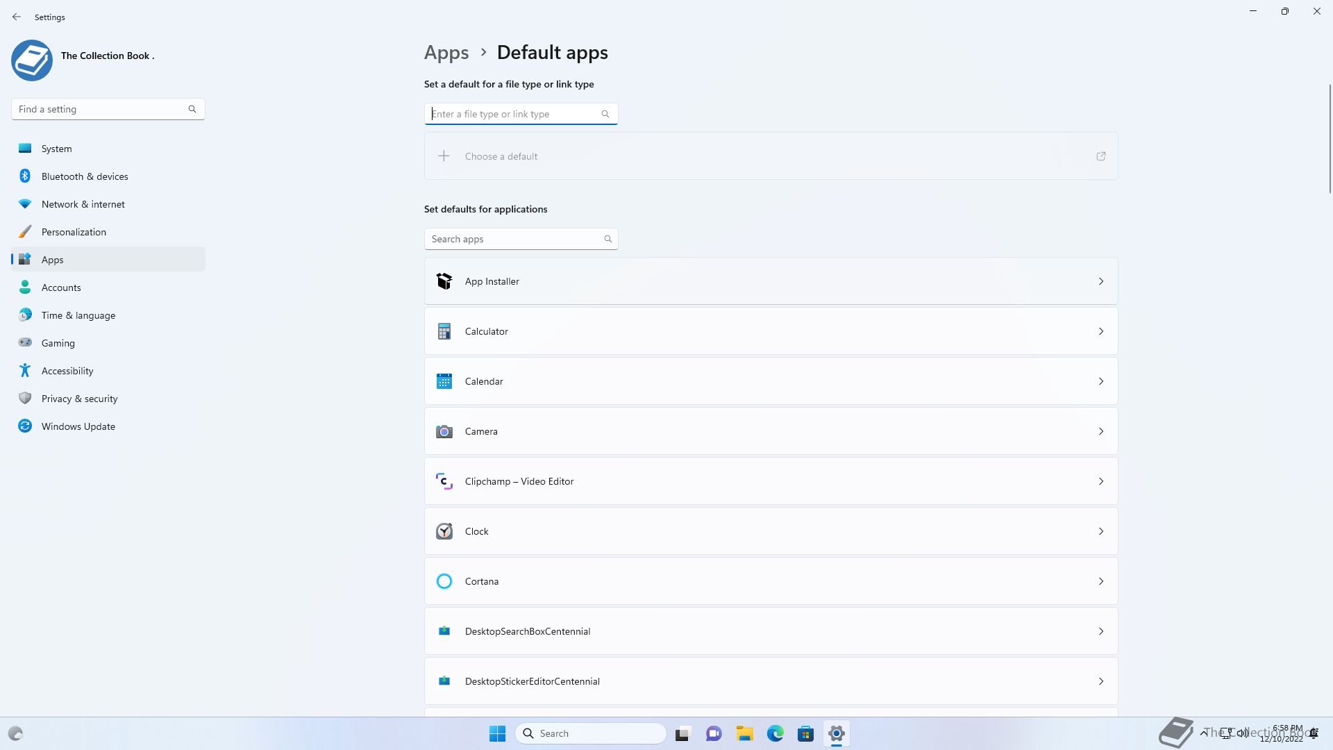Expand the Calendar defaults chevron
Viewport: 1333px width, 750px height.
(1100, 381)
